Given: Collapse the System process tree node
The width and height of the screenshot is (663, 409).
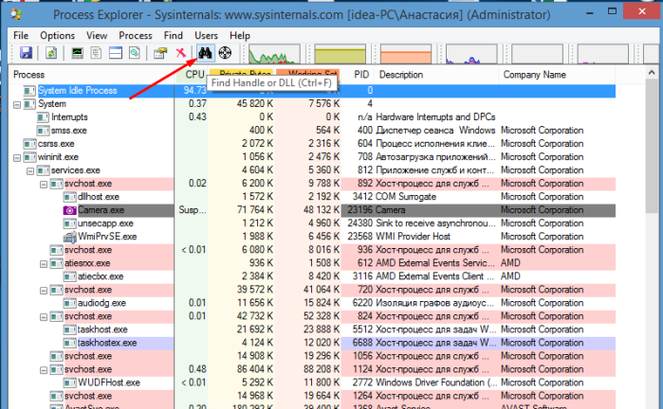Looking at the screenshot, I should pos(17,105).
